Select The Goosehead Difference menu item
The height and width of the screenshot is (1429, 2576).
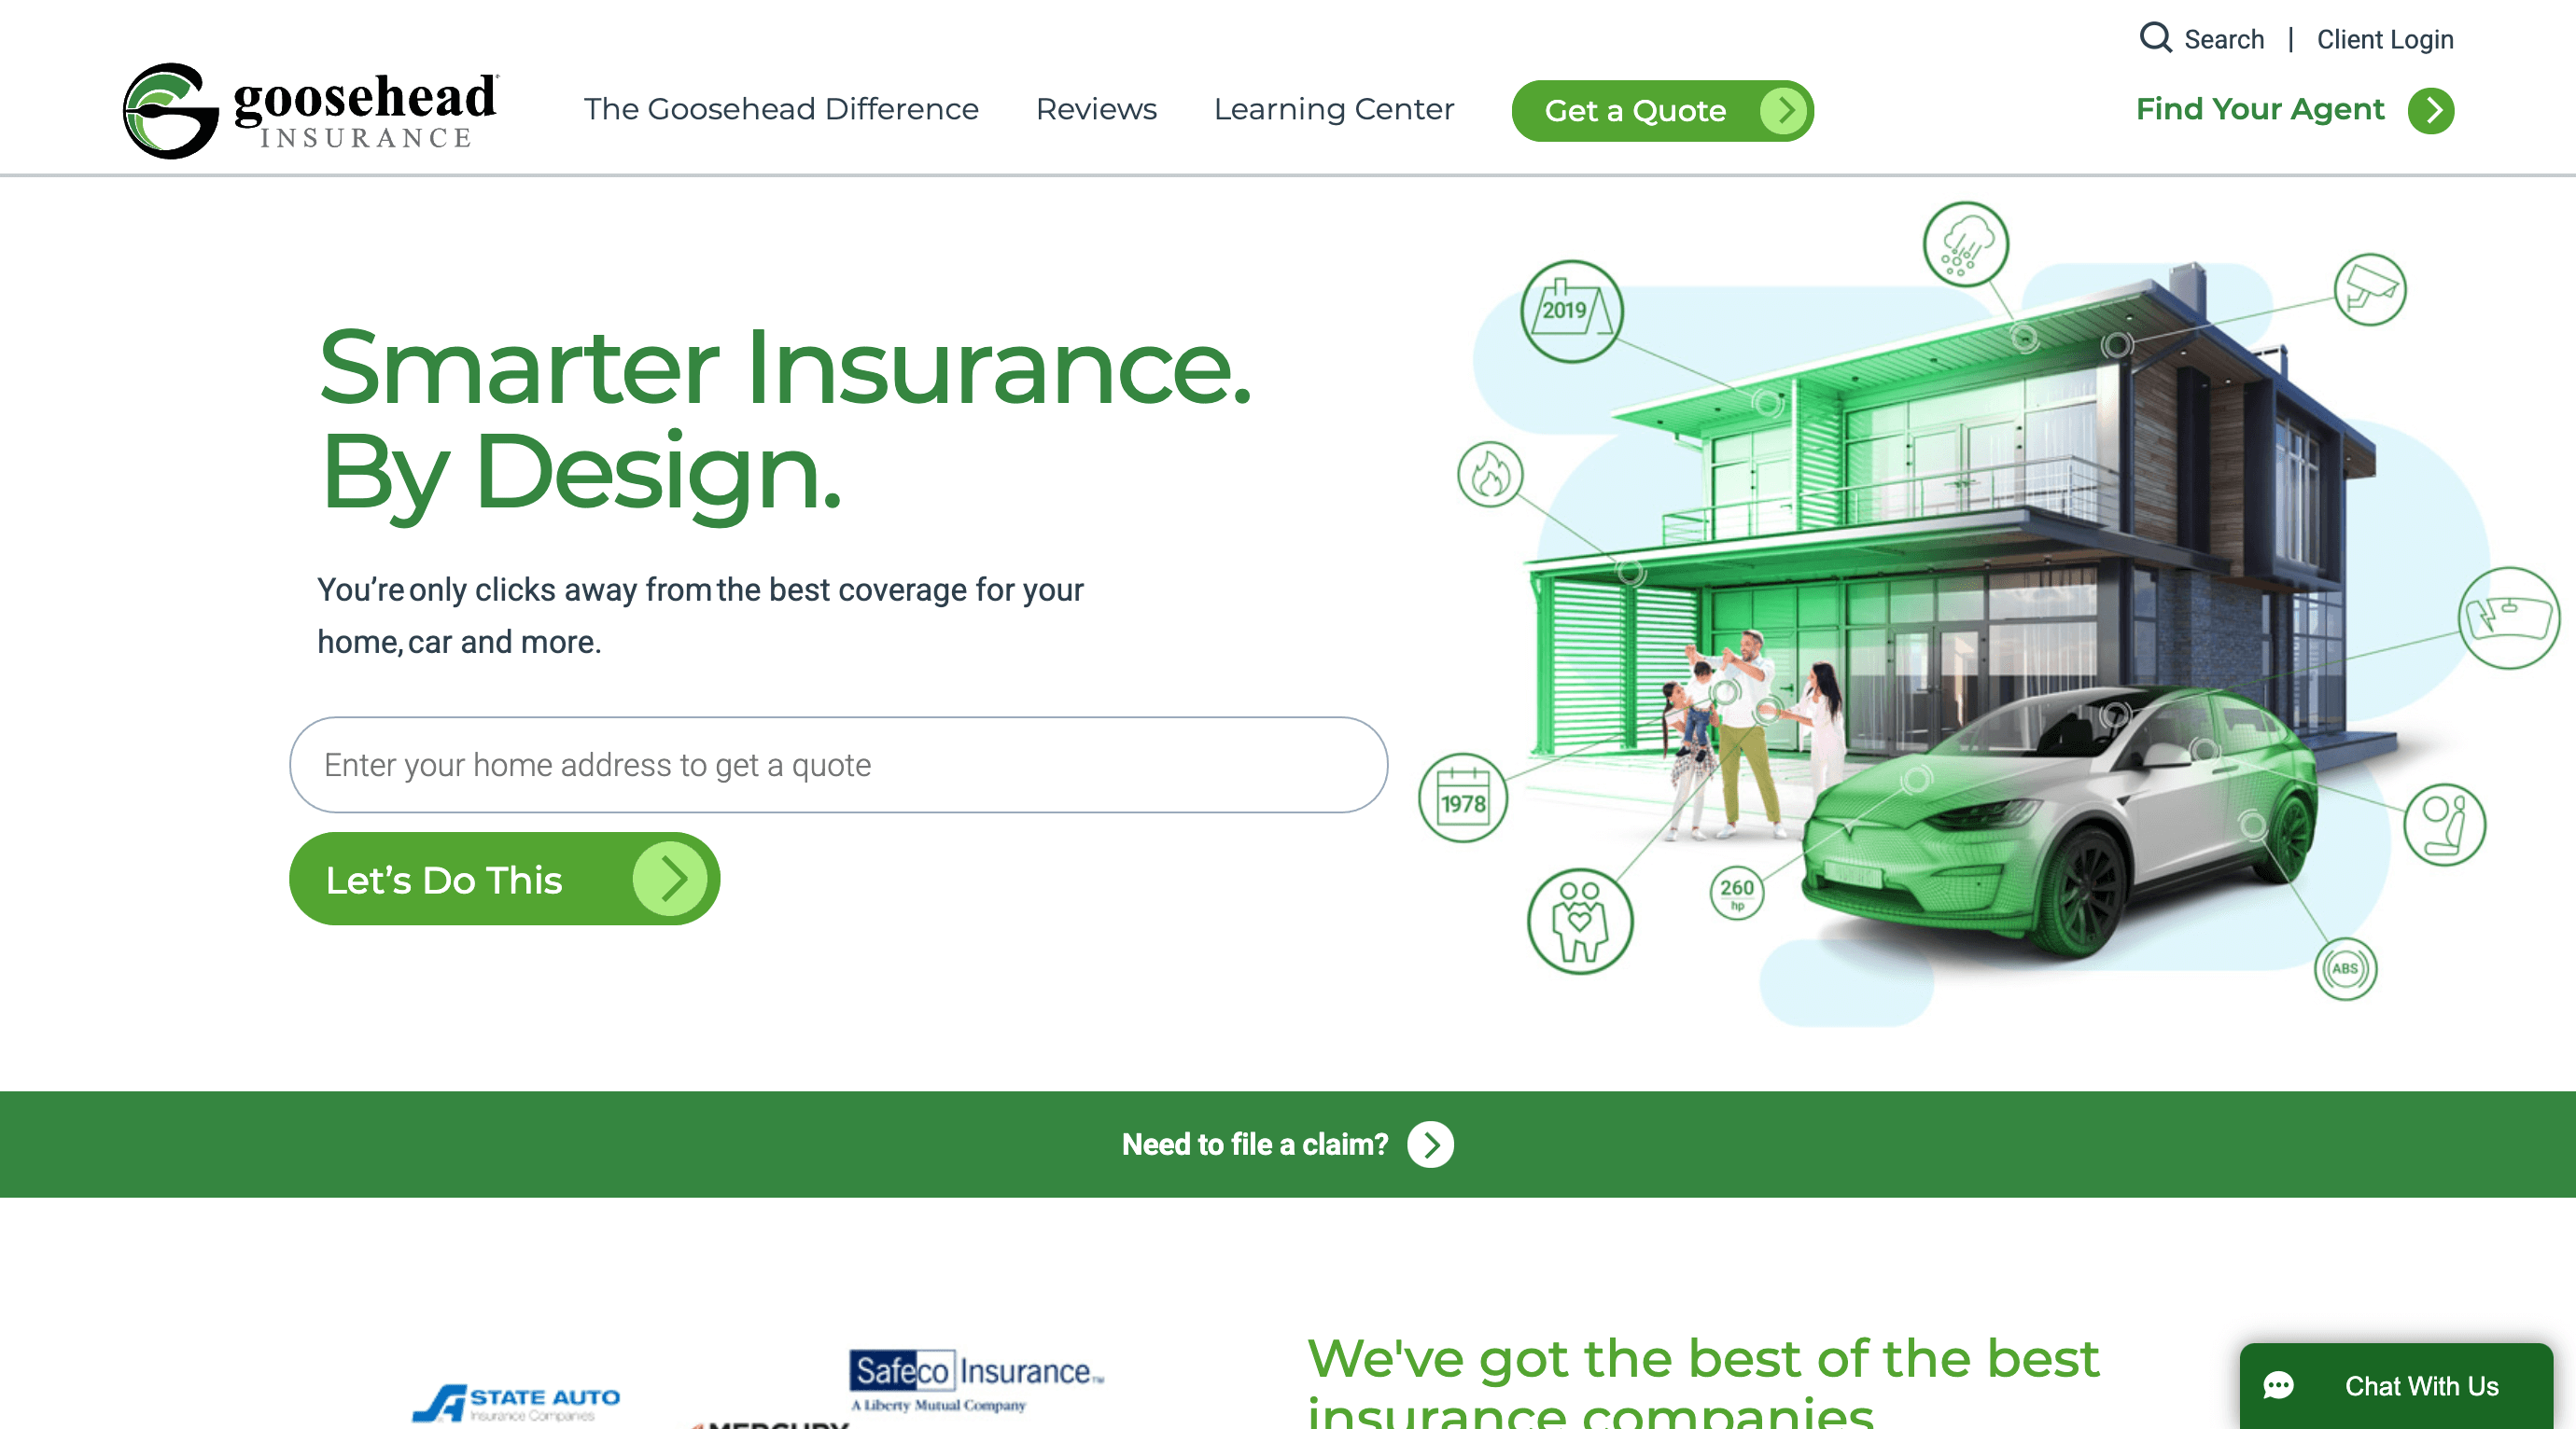coord(782,109)
